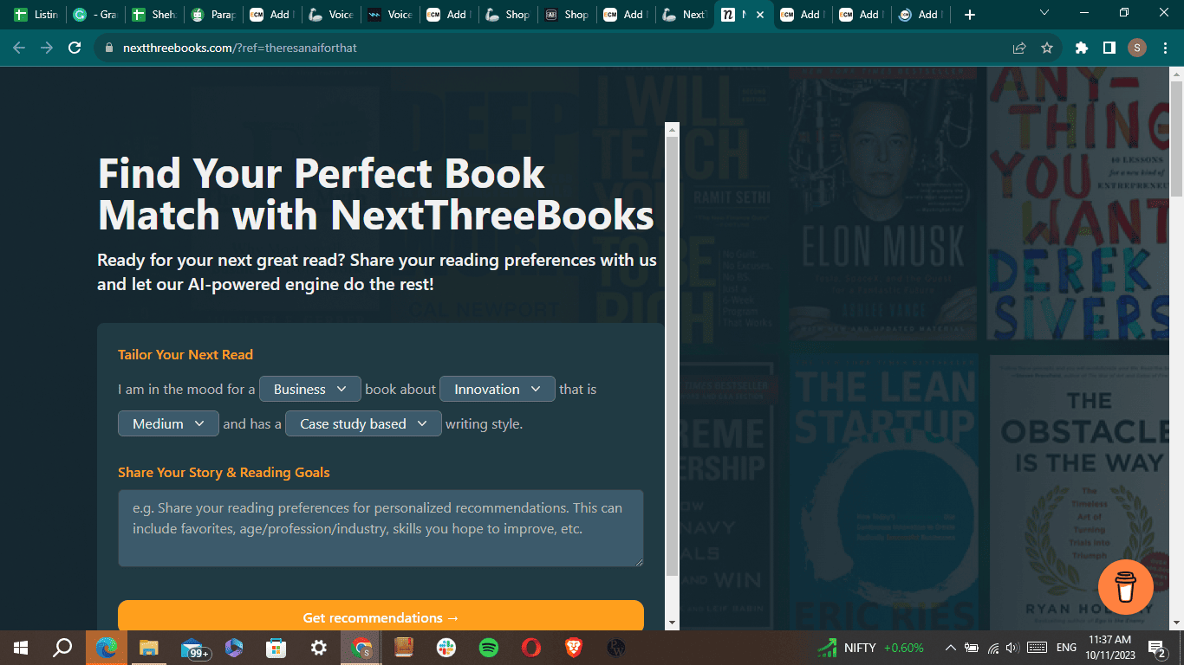The height and width of the screenshot is (665, 1184).
Task: Launch Spotify from the taskbar
Action: [488, 647]
